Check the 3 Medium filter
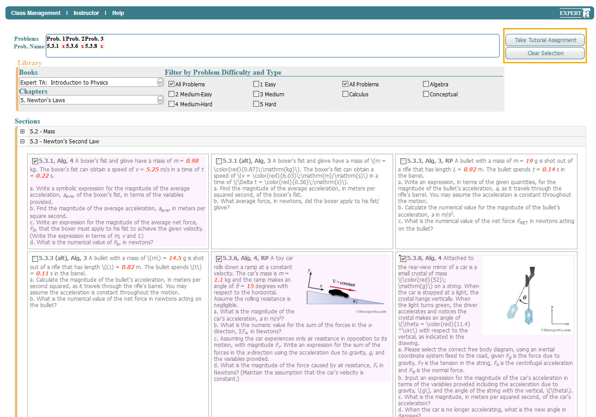This screenshot has width=596, height=417. tap(256, 94)
